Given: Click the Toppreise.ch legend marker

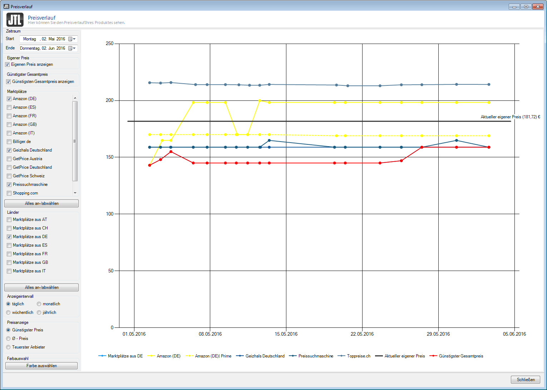Looking at the screenshot, I should click(x=342, y=356).
